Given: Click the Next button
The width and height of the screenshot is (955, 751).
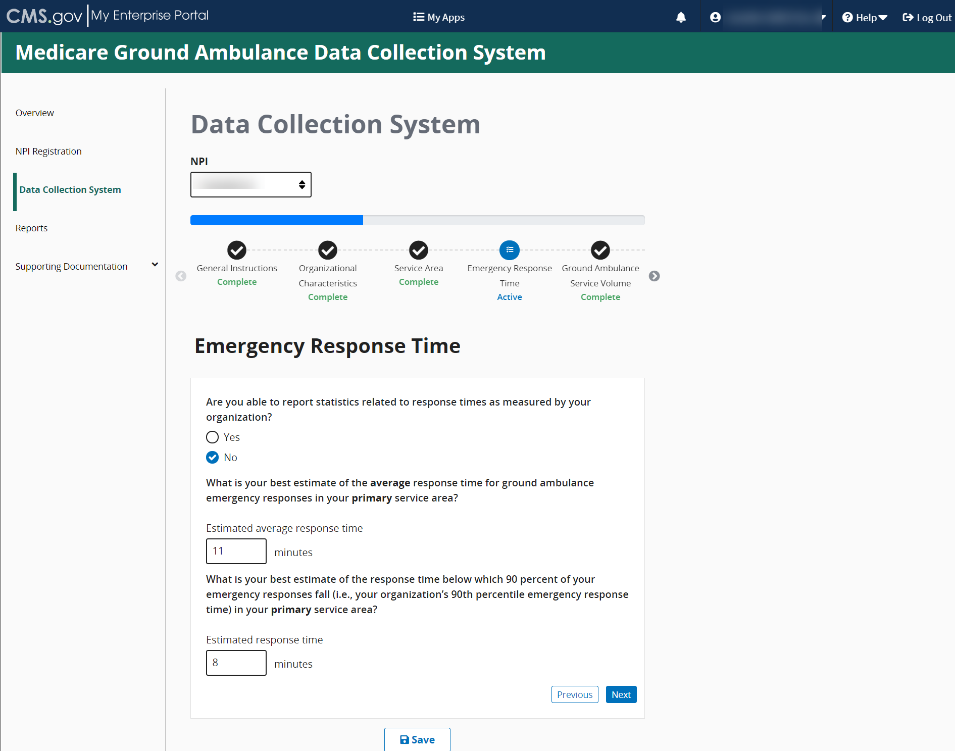Looking at the screenshot, I should tap(621, 694).
